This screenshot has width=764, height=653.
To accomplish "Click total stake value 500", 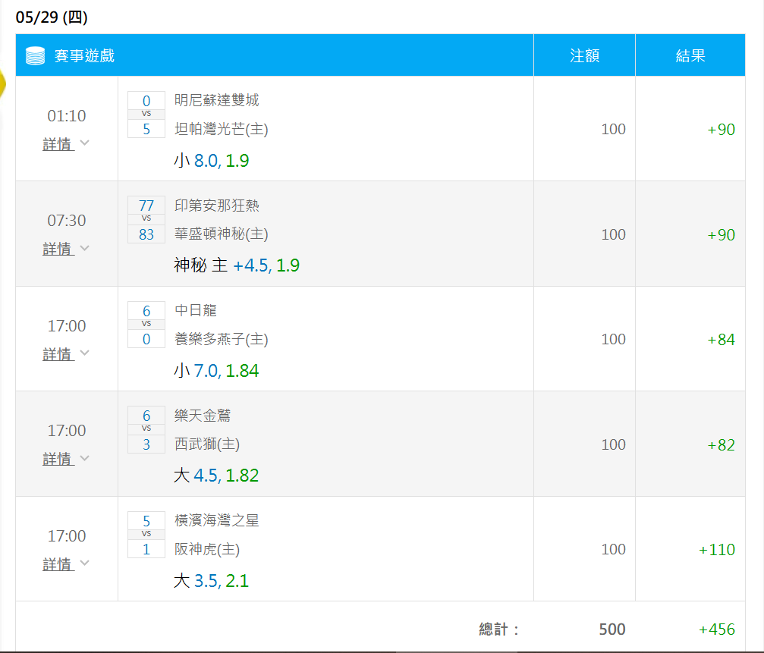I will [612, 629].
